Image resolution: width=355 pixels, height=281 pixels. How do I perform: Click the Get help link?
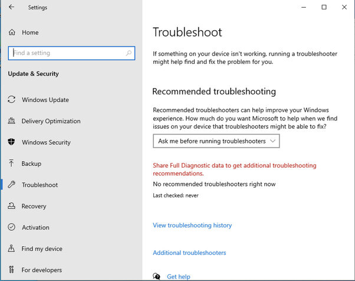click(x=178, y=276)
